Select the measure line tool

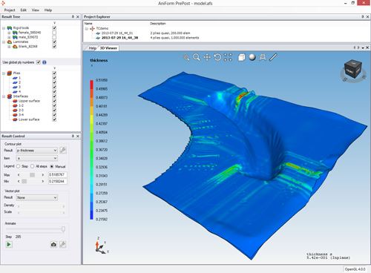pyautogui.click(x=273, y=57)
